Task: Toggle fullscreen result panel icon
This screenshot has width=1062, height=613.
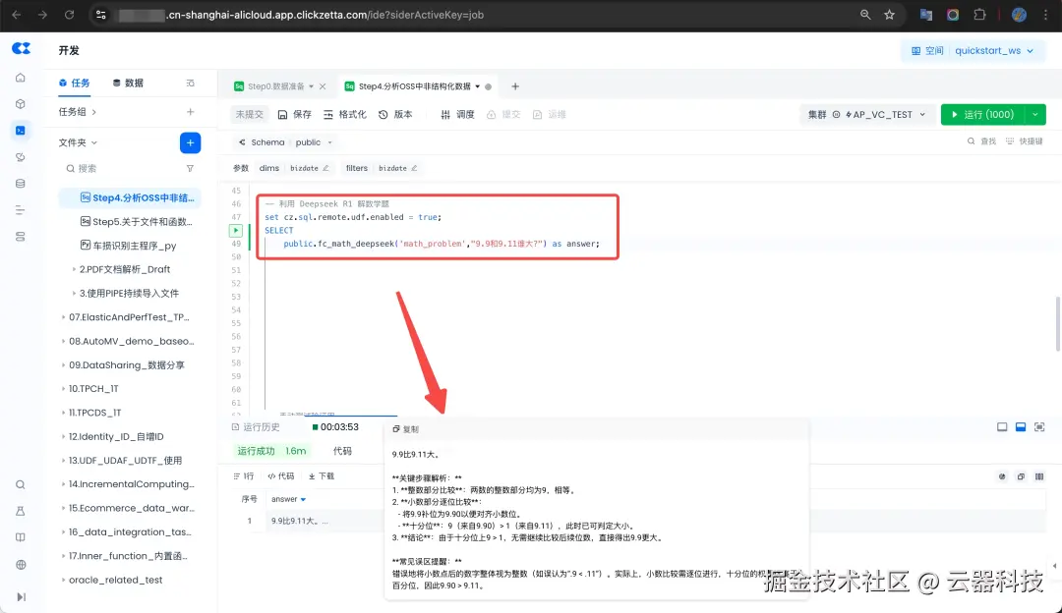Action: click(x=1039, y=427)
